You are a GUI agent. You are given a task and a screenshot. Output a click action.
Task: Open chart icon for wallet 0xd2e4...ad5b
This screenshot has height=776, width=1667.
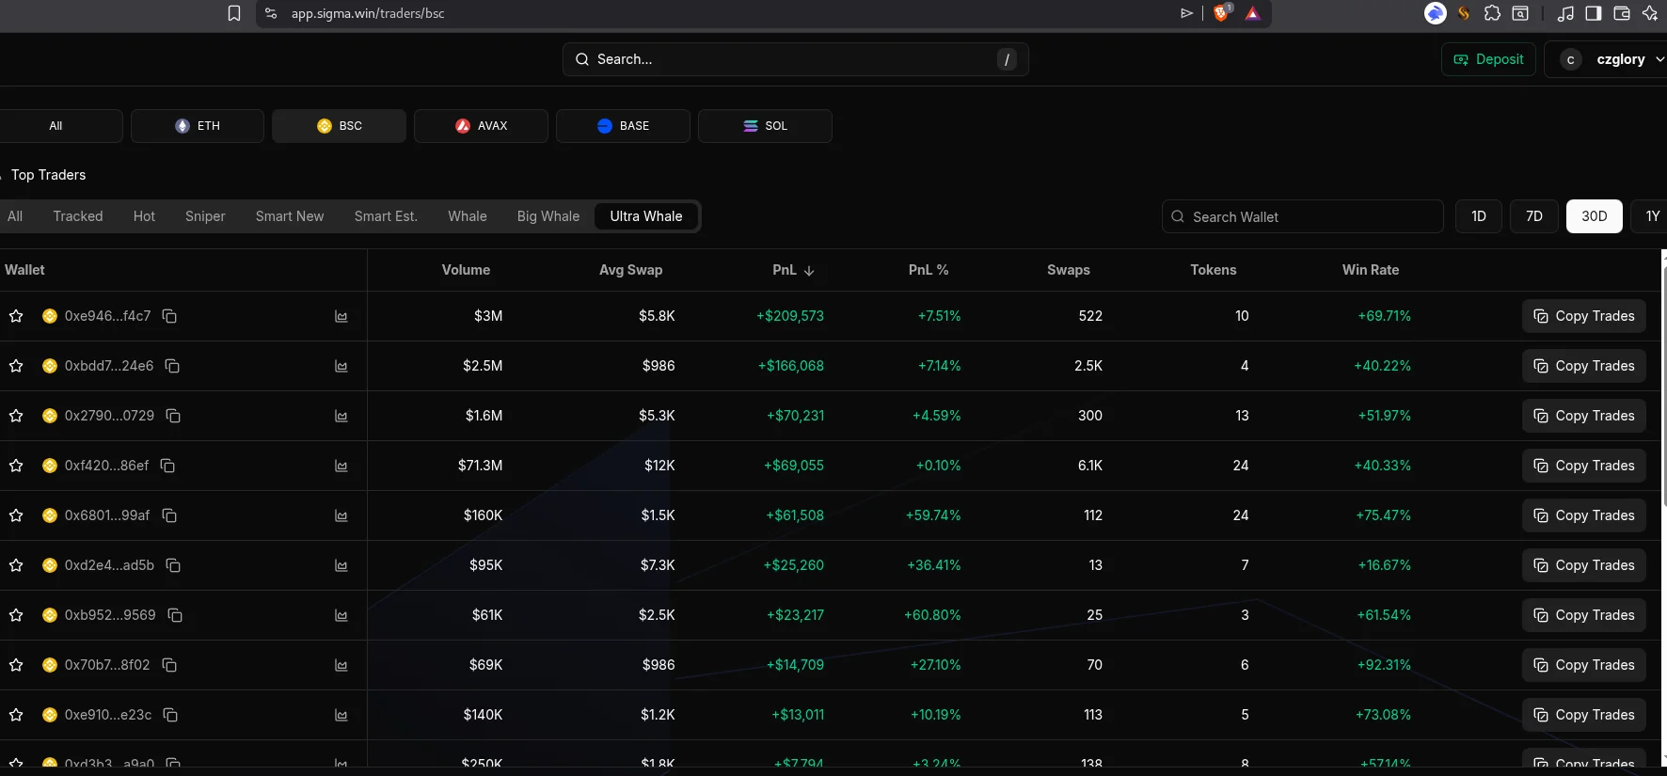341,566
